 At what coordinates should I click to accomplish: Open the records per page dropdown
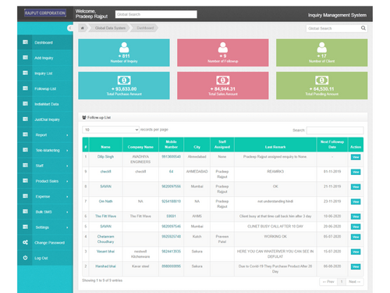[111, 130]
